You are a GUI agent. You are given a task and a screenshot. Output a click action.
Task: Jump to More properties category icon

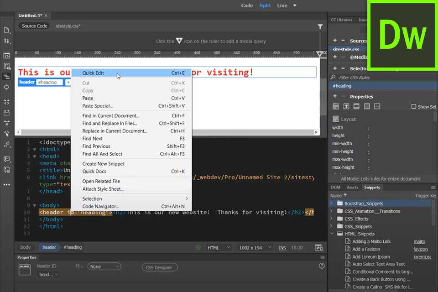[377, 106]
